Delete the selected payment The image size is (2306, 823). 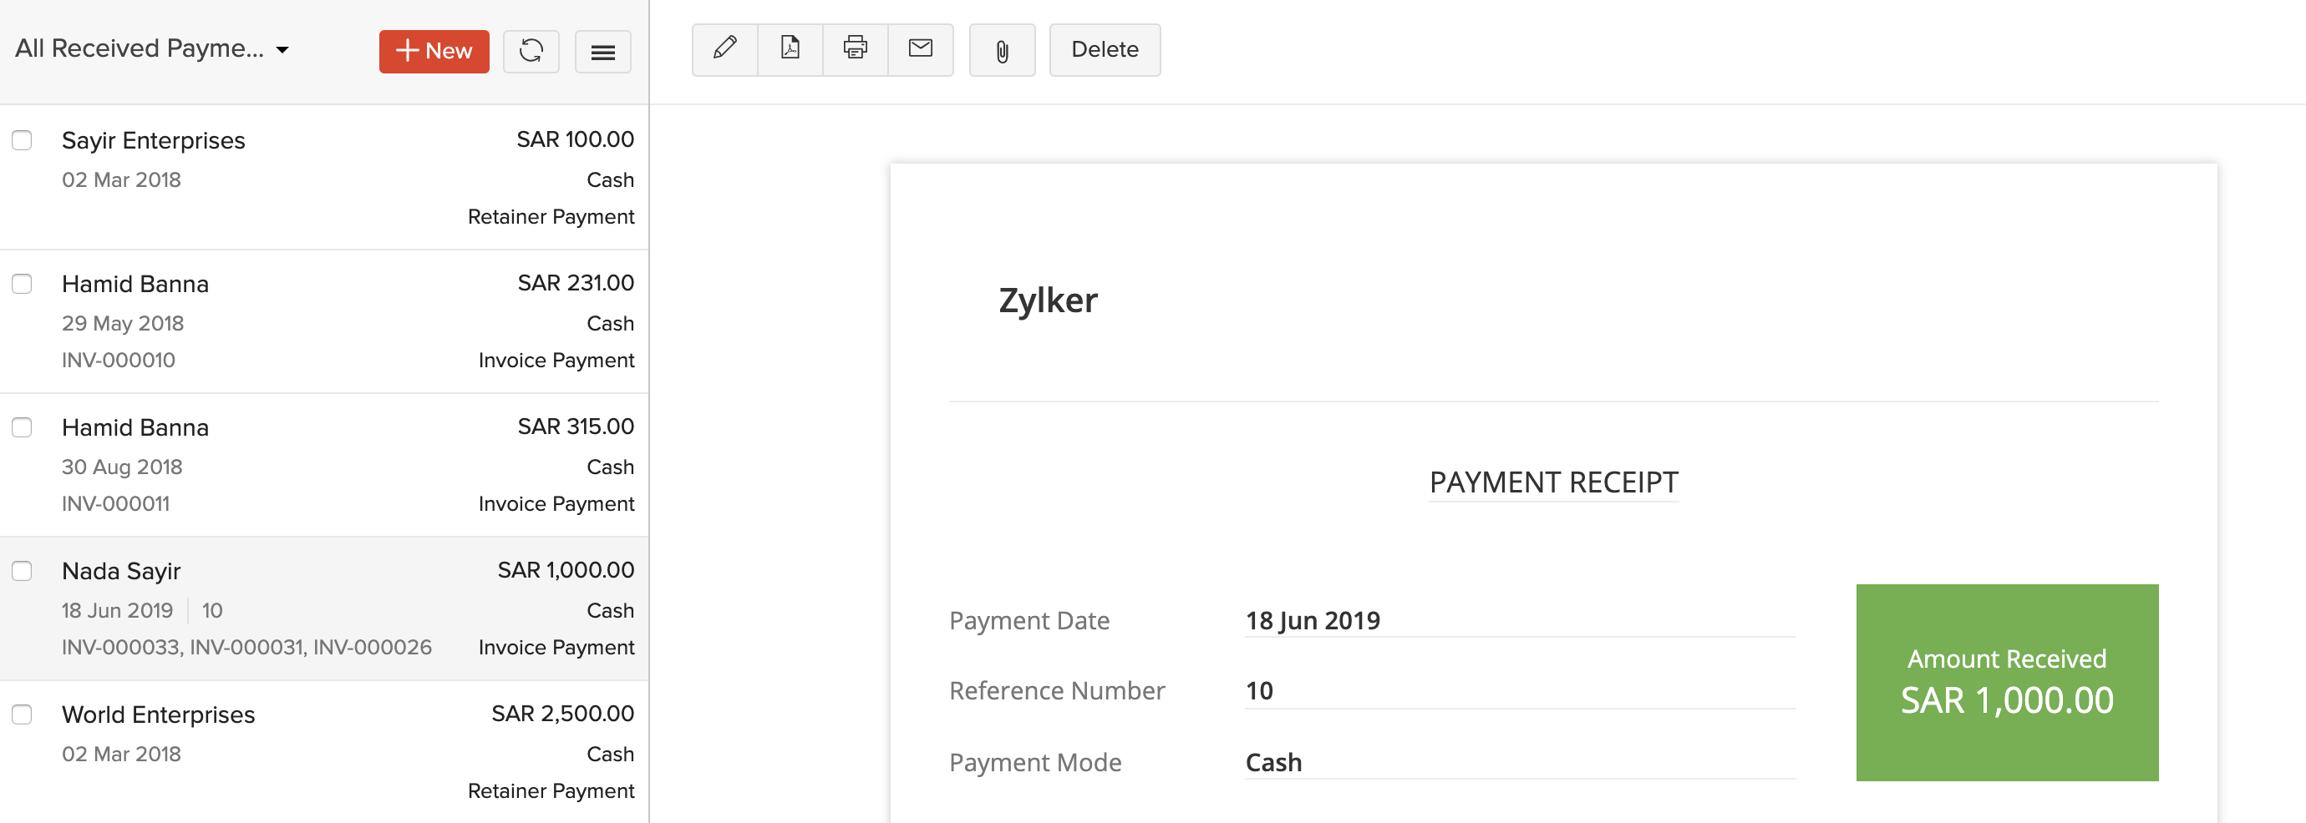[x=1104, y=49]
